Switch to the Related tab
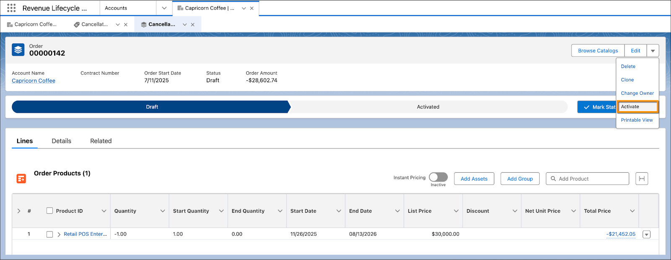671x260 pixels. (x=101, y=141)
